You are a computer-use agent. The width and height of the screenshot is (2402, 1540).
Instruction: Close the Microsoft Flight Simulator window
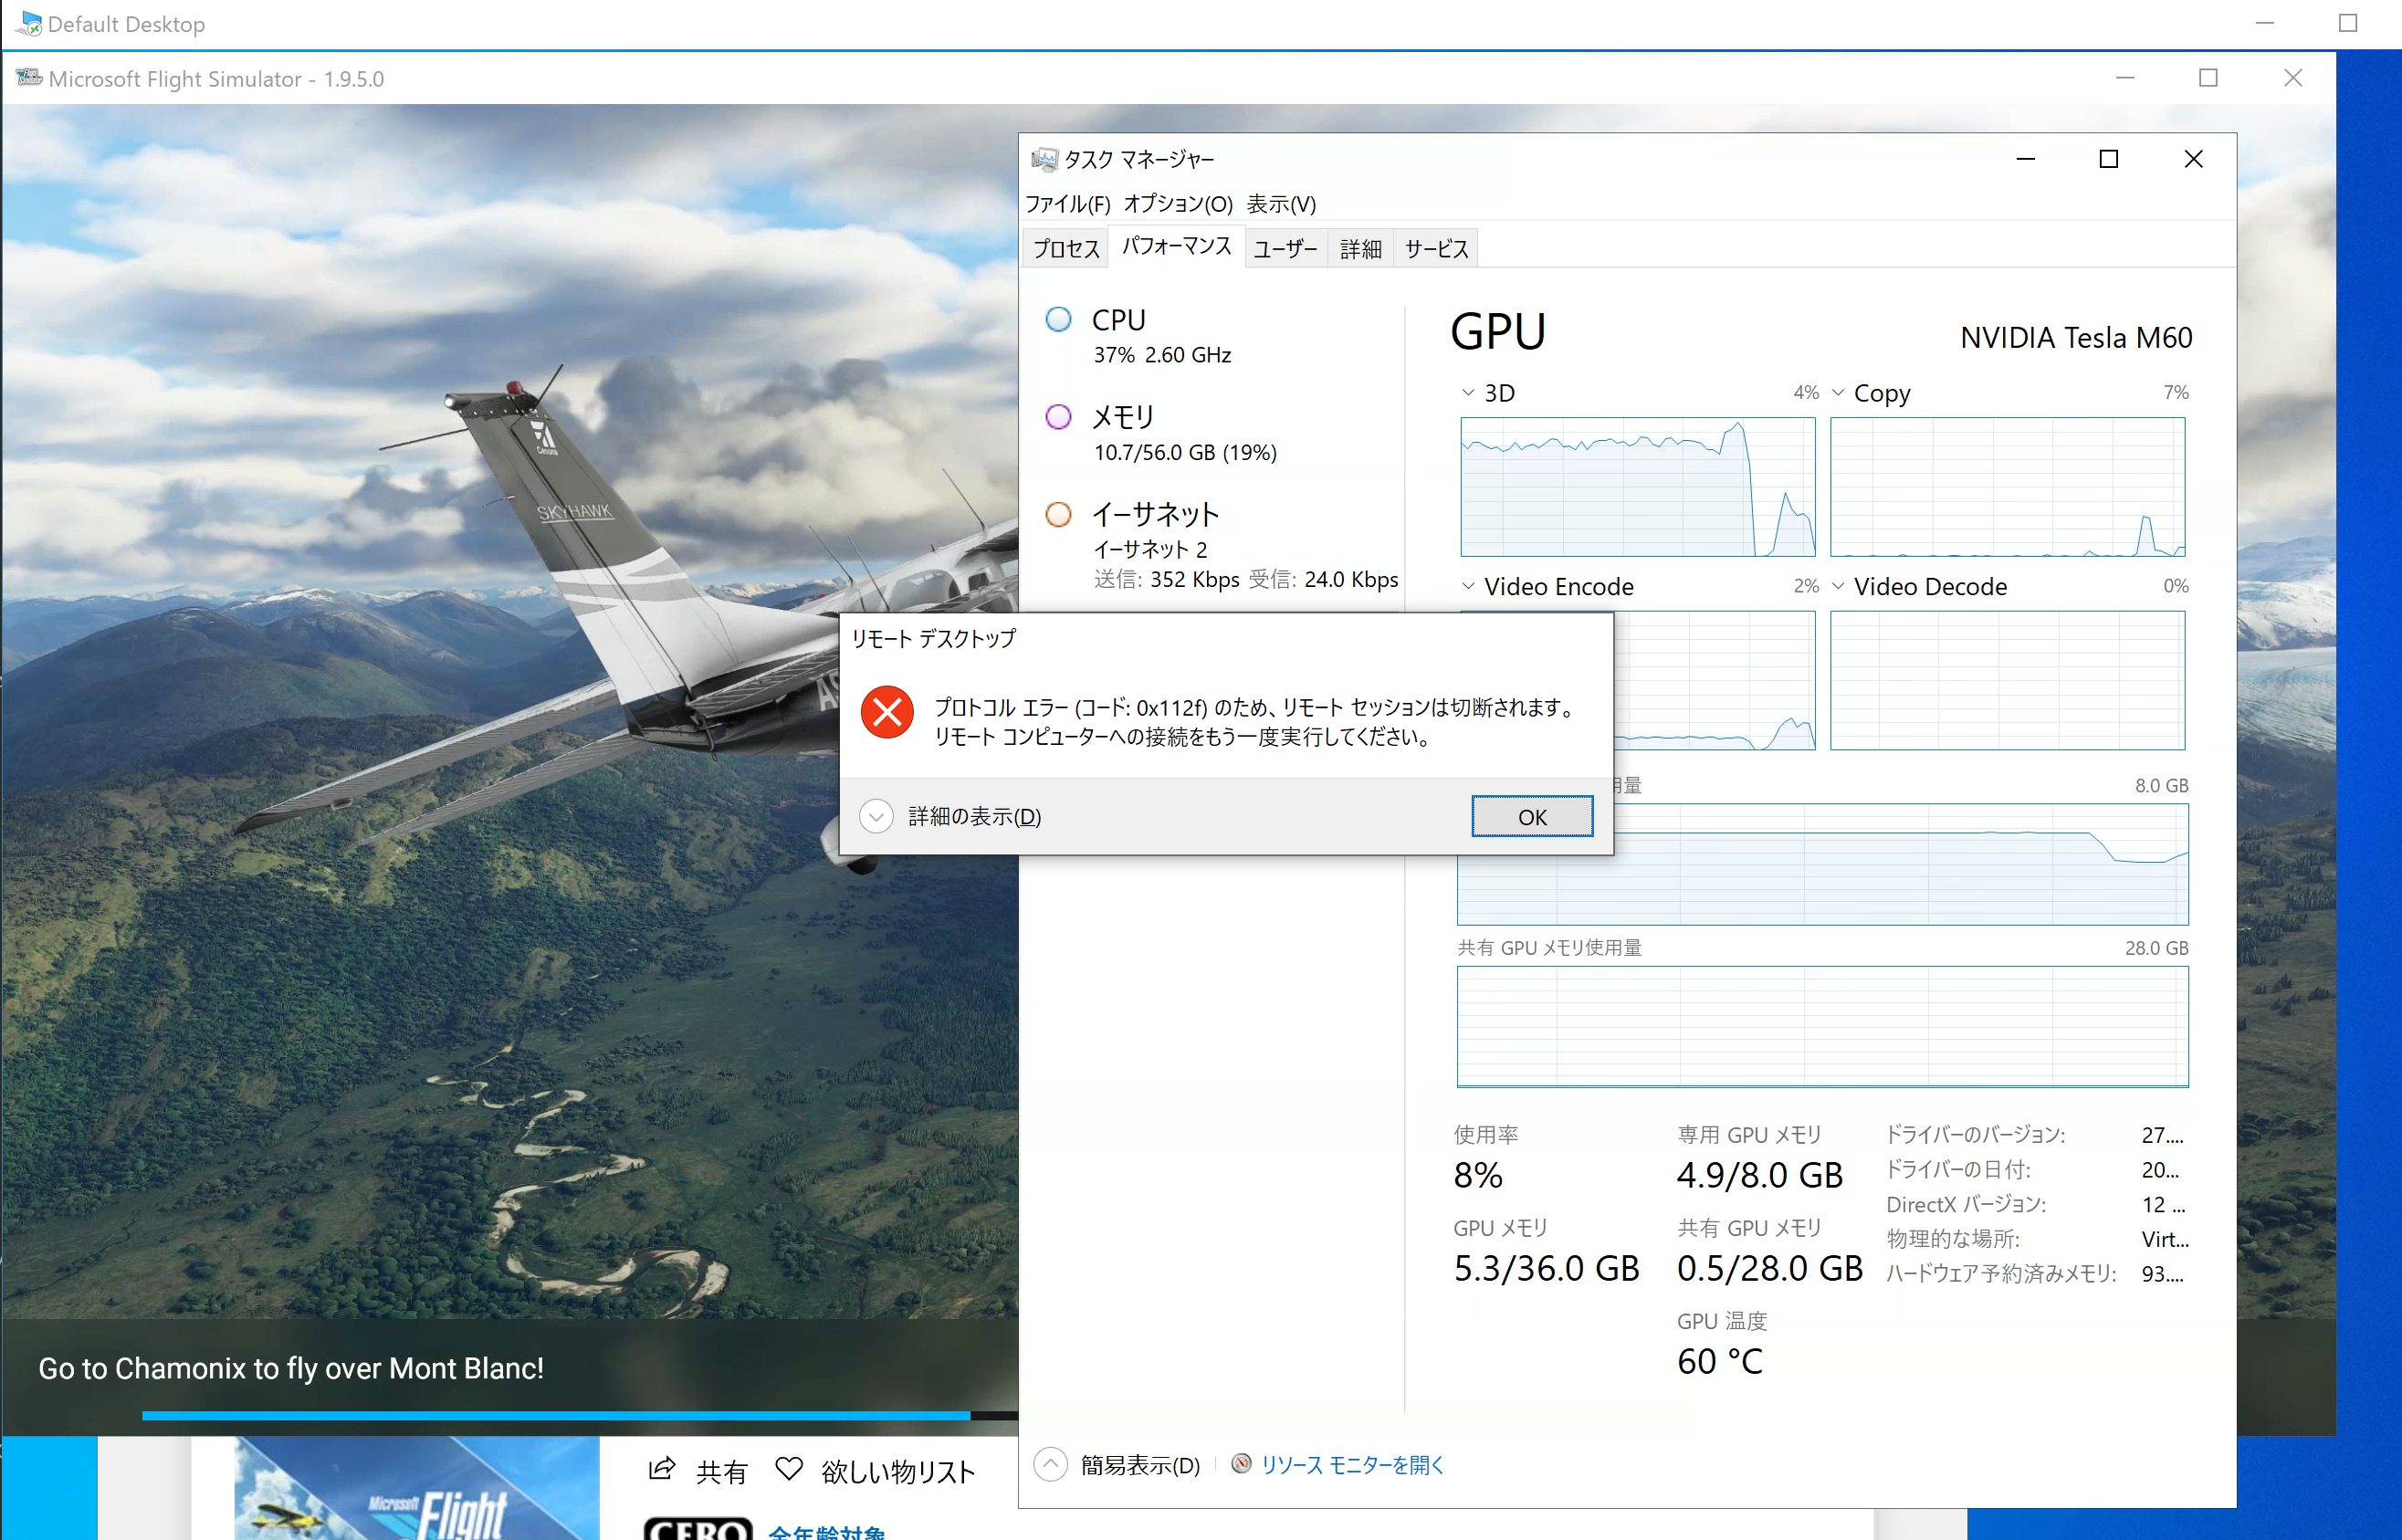point(2293,78)
